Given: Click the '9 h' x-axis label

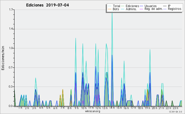Looking at the screenshot, I should 76,108.
